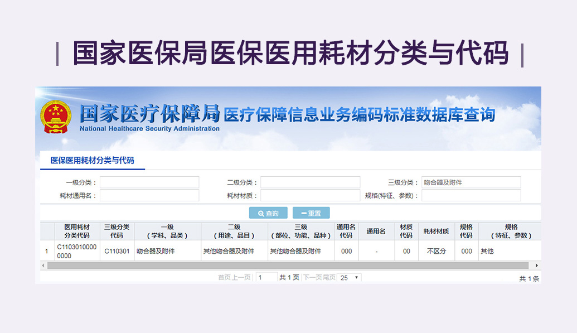Click the horizontal scrollbar left arrow

(x=43, y=266)
